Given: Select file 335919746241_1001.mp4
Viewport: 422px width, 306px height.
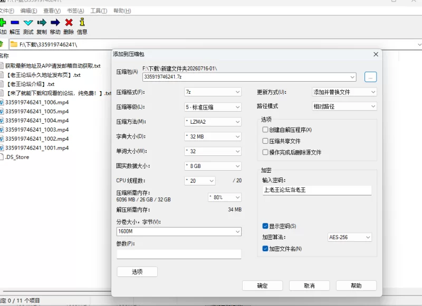Looking at the screenshot, I should [x=37, y=148].
